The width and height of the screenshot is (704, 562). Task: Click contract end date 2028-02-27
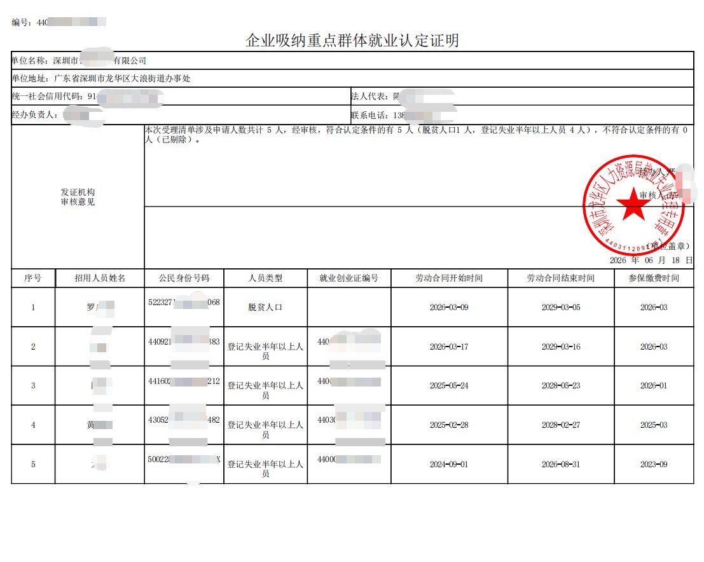point(561,425)
